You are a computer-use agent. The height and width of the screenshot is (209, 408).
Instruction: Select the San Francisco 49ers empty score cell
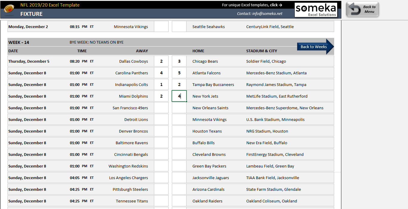point(161,108)
